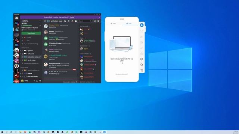
Task: Open the shopping cart icon in mirroring sidebar
Action: click(x=142, y=70)
